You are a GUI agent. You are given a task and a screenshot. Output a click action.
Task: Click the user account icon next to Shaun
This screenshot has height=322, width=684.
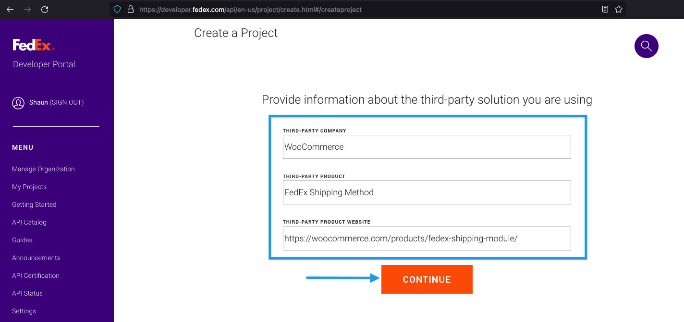click(x=18, y=103)
